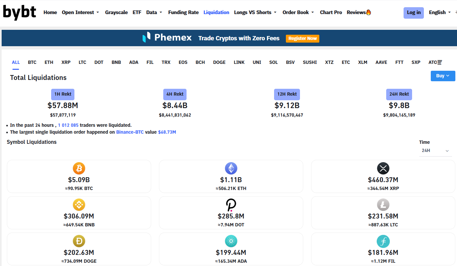This screenshot has height=266, width=457.
Task: Expand the Longs VS Shorts menu
Action: 255,12
